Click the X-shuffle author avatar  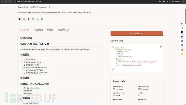(27, 7)
